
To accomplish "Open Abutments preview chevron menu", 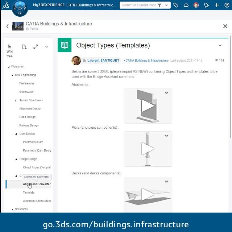I will point(166,93).
